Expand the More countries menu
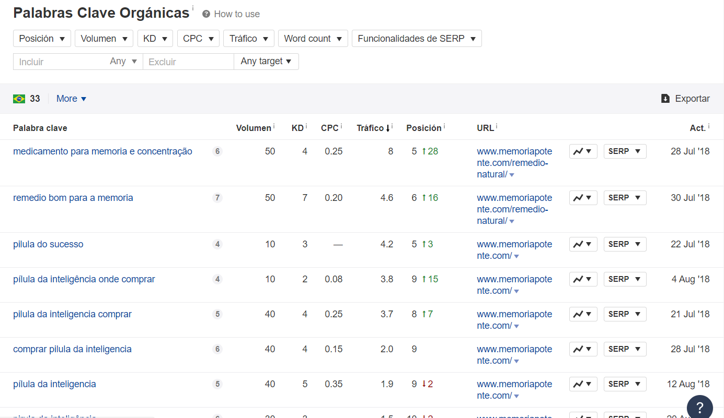724x418 pixels. pos(71,99)
